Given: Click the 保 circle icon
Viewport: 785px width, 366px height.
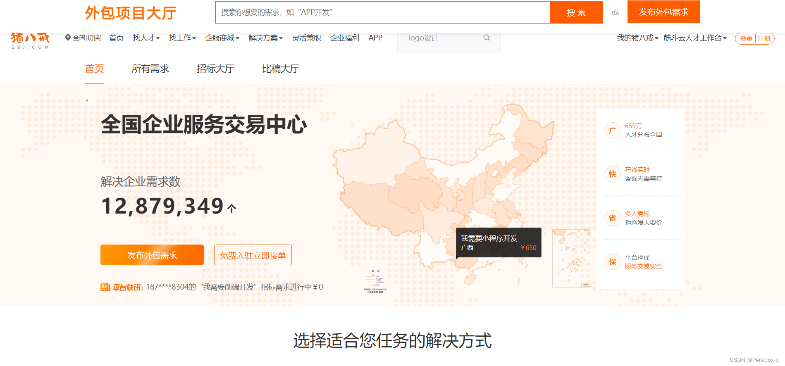Looking at the screenshot, I should pyautogui.click(x=612, y=261).
